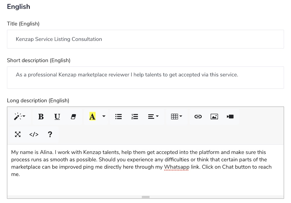The height and width of the screenshot is (203, 291).
Task: Click the "Short description (English)" label
Action: pyautogui.click(x=39, y=60)
